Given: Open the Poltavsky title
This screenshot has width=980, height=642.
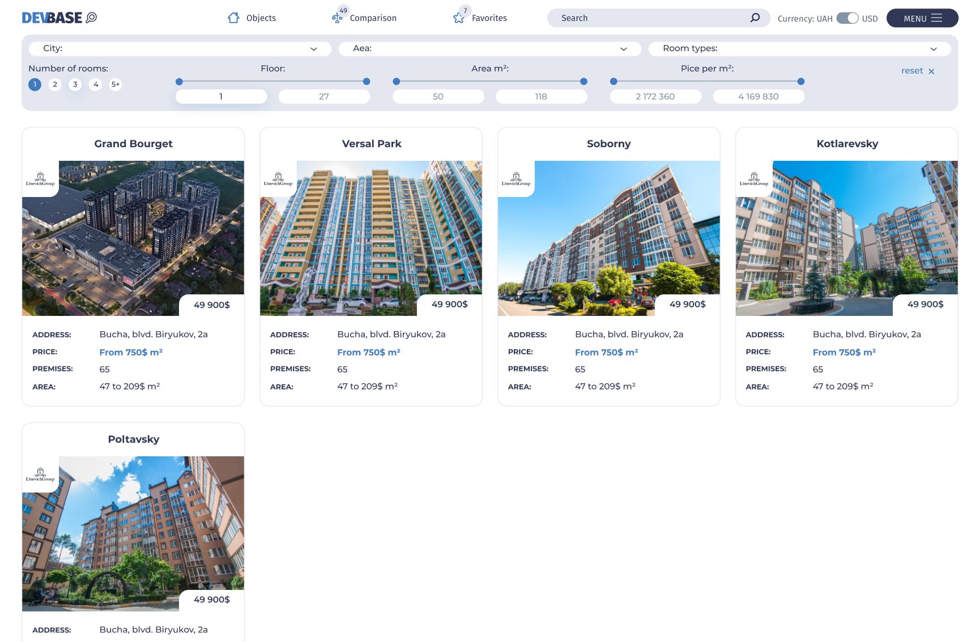Looking at the screenshot, I should pyautogui.click(x=134, y=439).
